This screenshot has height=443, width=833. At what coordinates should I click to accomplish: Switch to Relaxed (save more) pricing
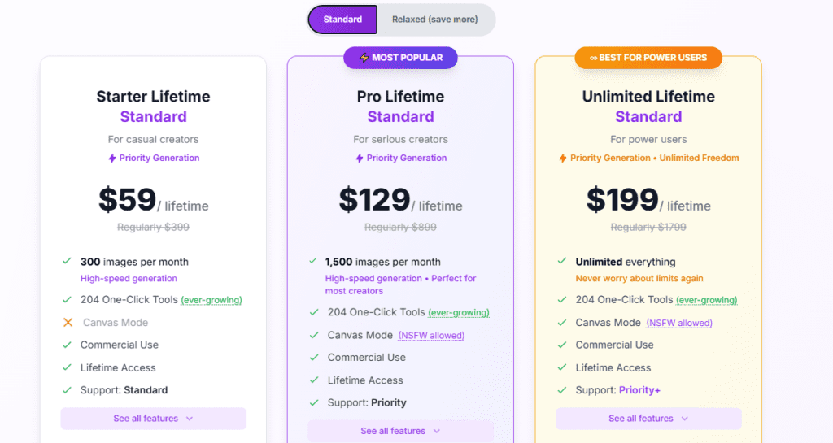pyautogui.click(x=434, y=20)
